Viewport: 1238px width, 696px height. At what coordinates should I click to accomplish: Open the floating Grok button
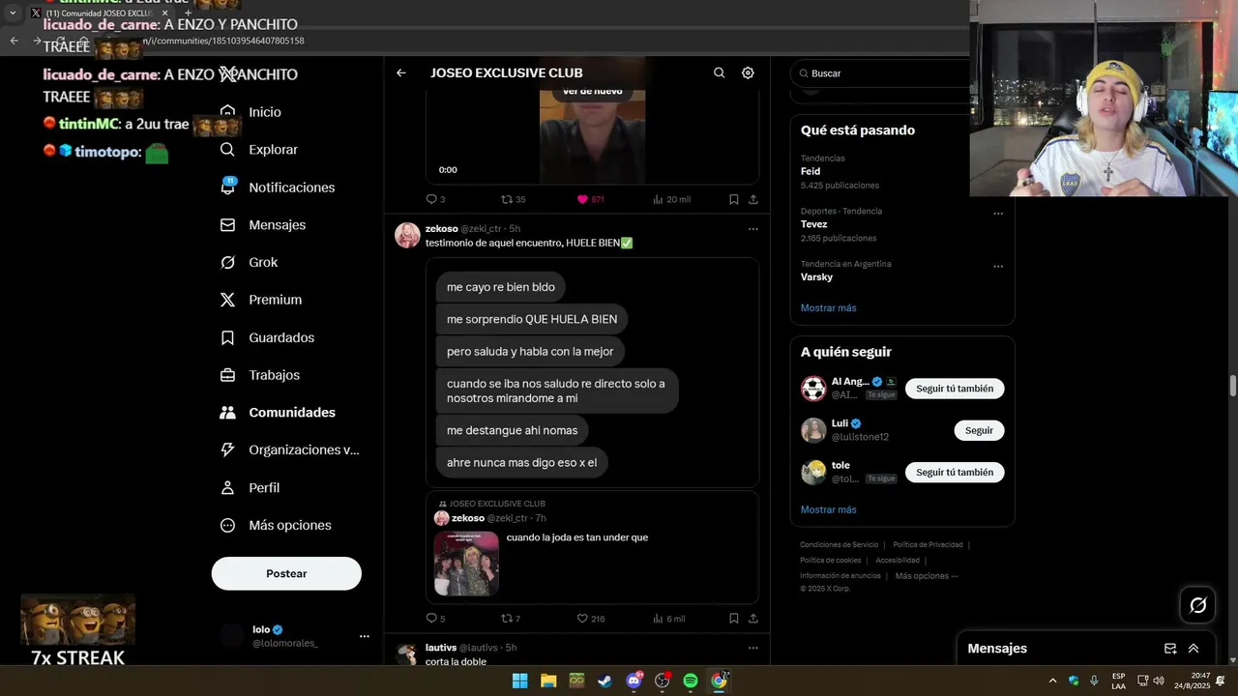tap(1198, 605)
